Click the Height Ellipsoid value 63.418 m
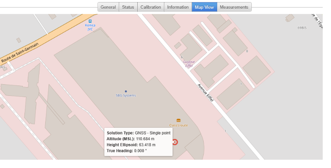The width and height of the screenshot is (331, 168). 147,145
